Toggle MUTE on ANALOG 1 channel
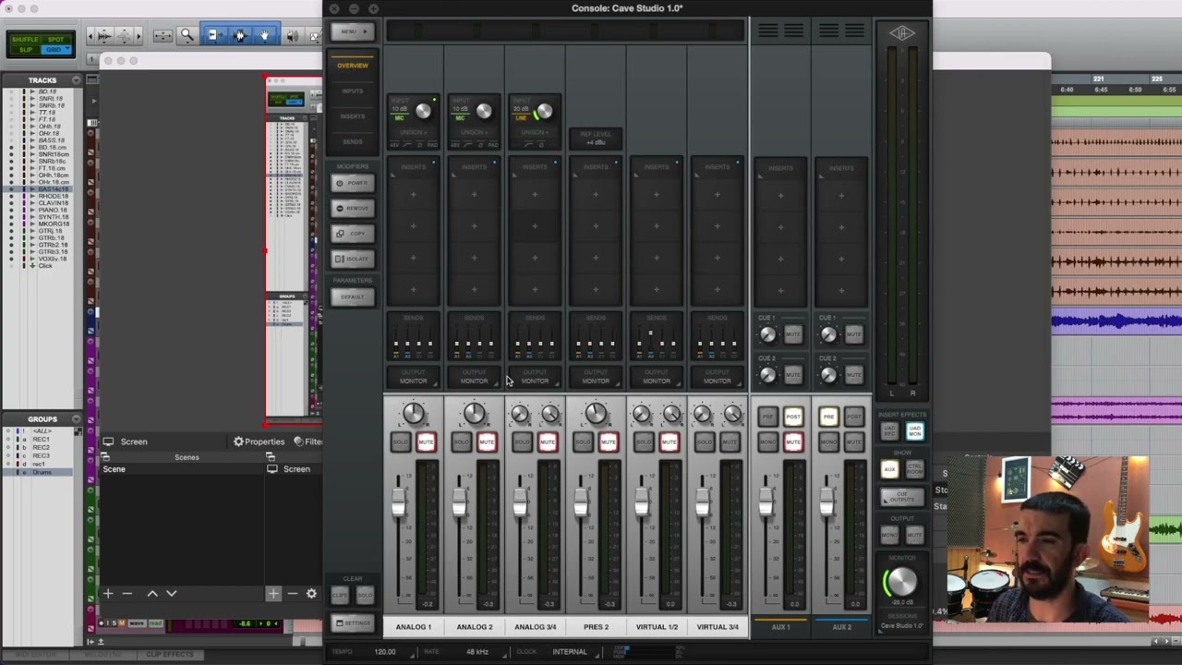Image resolution: width=1182 pixels, height=665 pixels. coord(426,442)
